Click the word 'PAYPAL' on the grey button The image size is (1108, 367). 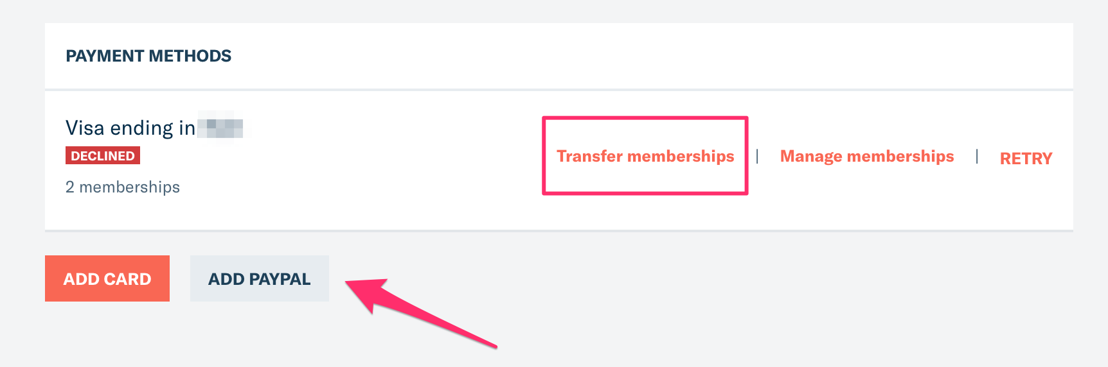[x=280, y=279]
